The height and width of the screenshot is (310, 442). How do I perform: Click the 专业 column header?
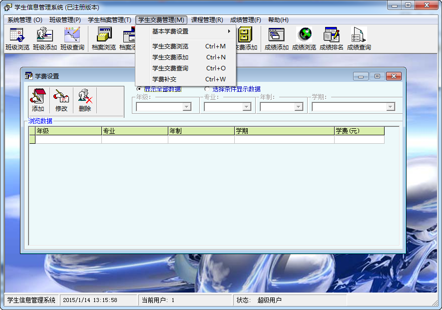[x=135, y=131]
